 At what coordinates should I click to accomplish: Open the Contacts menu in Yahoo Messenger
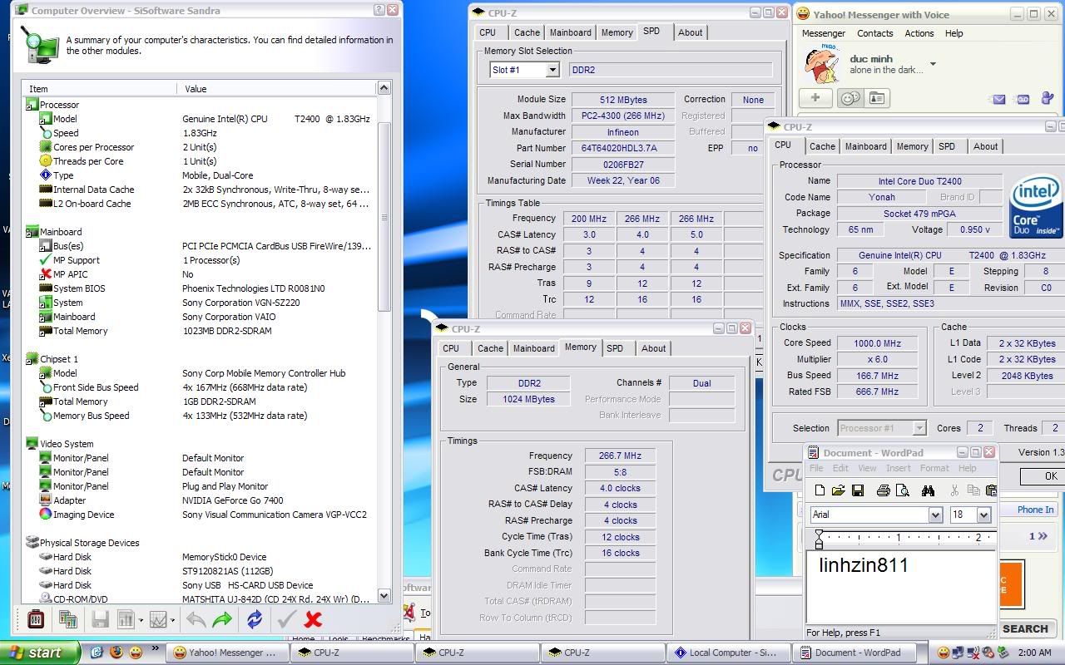click(875, 33)
